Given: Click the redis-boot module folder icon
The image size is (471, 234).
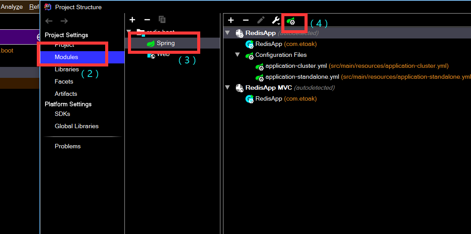Looking at the screenshot, I should (140, 32).
